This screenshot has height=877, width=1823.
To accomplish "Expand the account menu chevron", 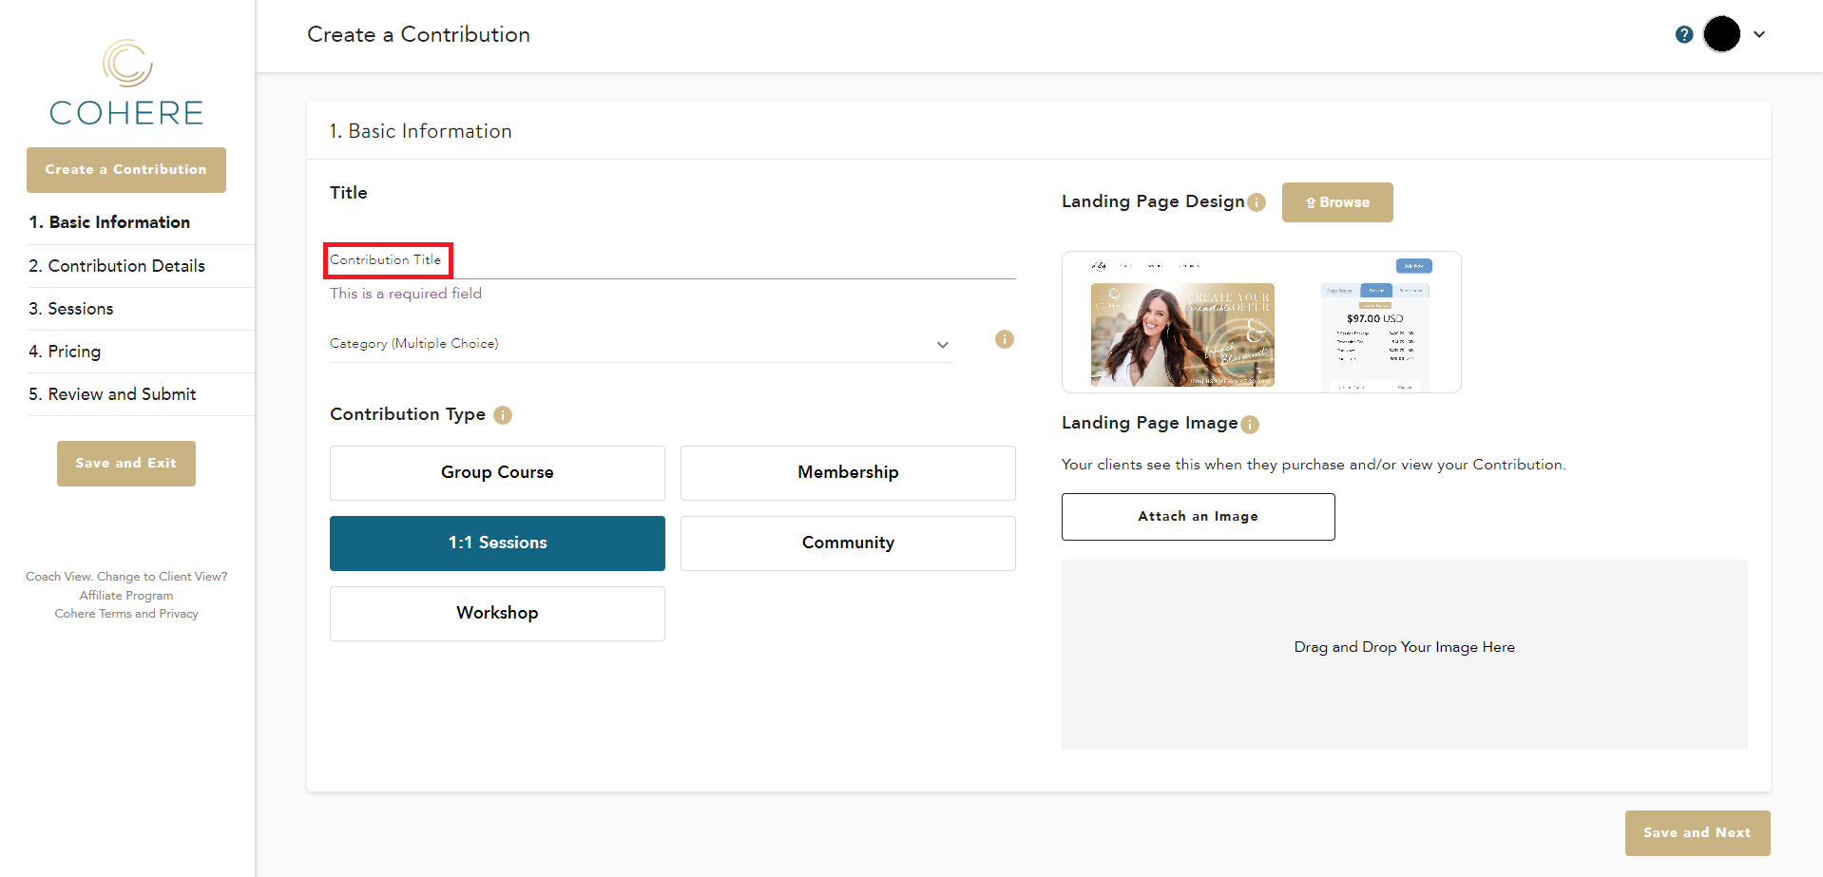I will pyautogui.click(x=1759, y=34).
